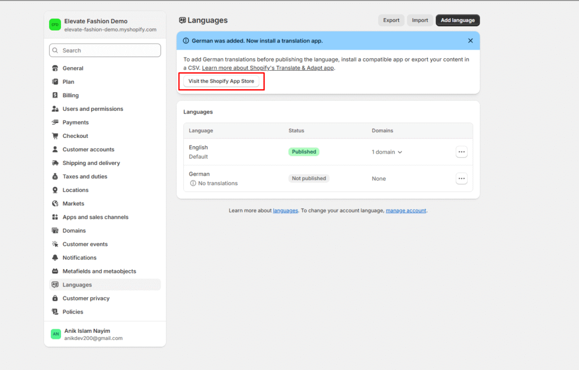
Task: Click the Customer accounts person icon
Action: pyautogui.click(x=55, y=149)
